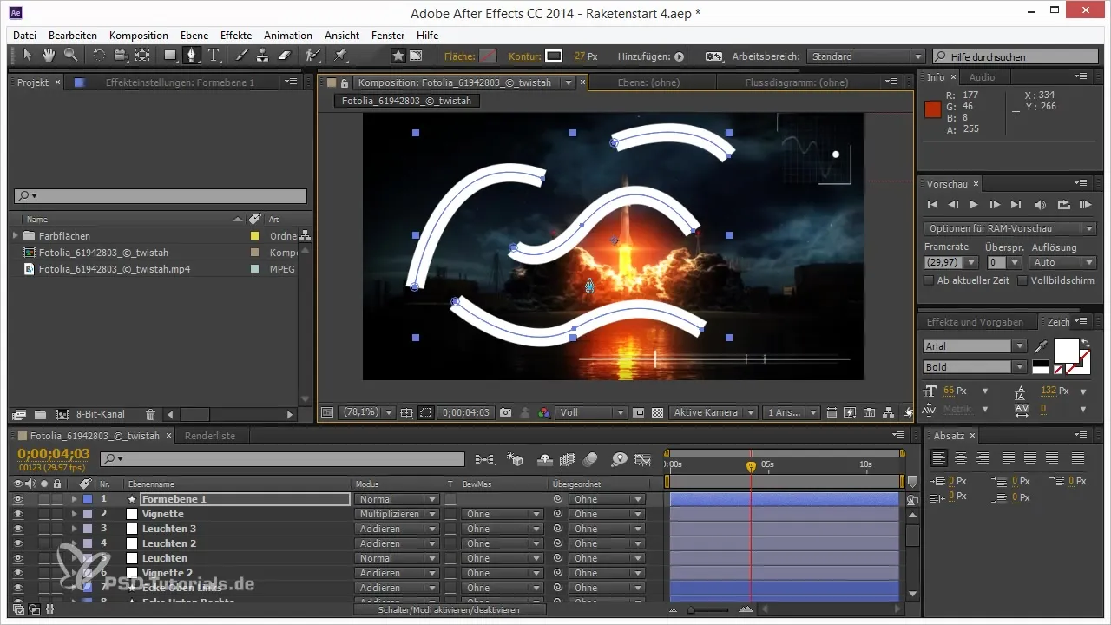
Task: Select the Clone Stamp tool
Action: [263, 56]
